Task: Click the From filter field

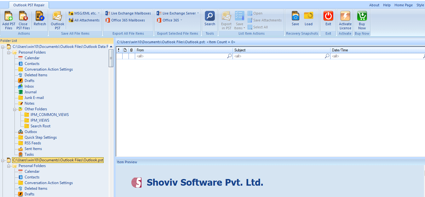Action: (184, 56)
